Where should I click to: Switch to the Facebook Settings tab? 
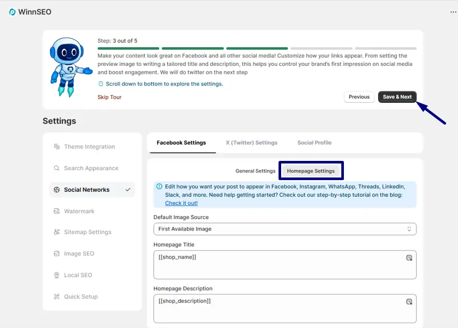182,143
